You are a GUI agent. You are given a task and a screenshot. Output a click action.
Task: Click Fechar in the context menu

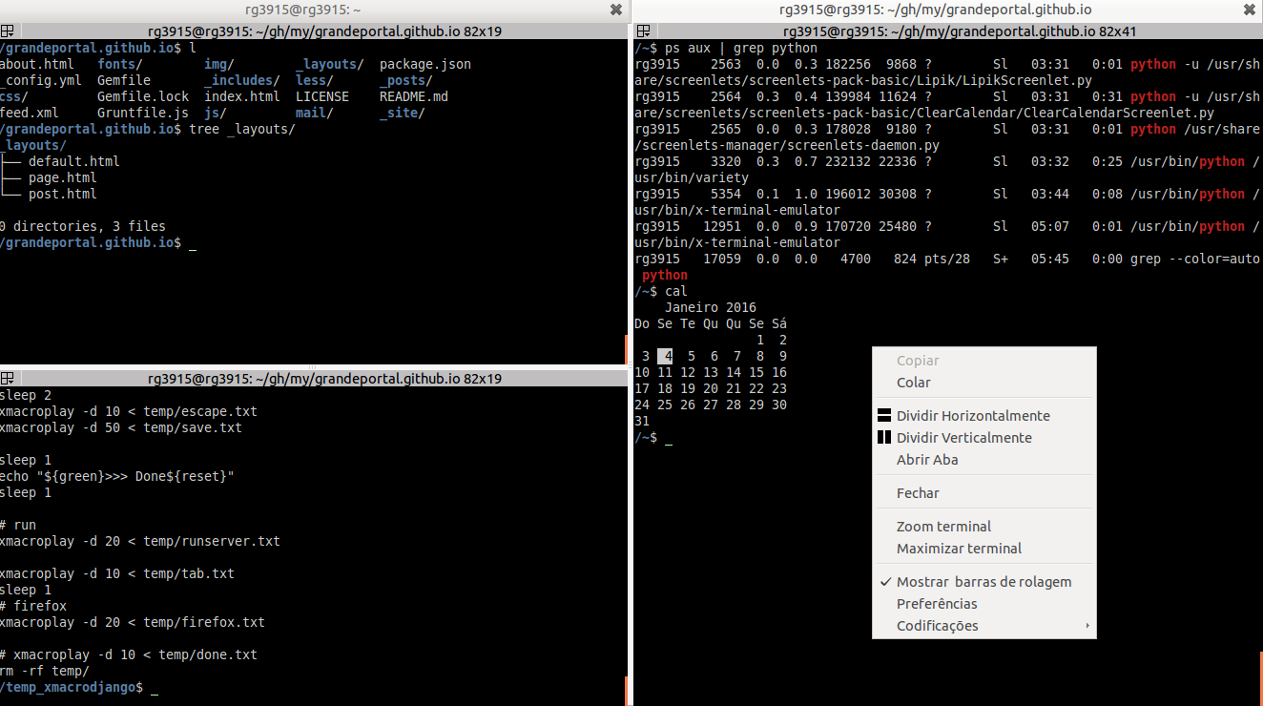coord(984,493)
